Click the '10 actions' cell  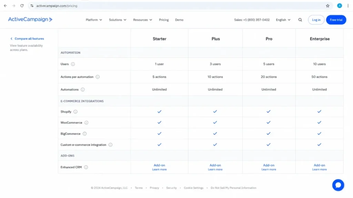click(215, 77)
